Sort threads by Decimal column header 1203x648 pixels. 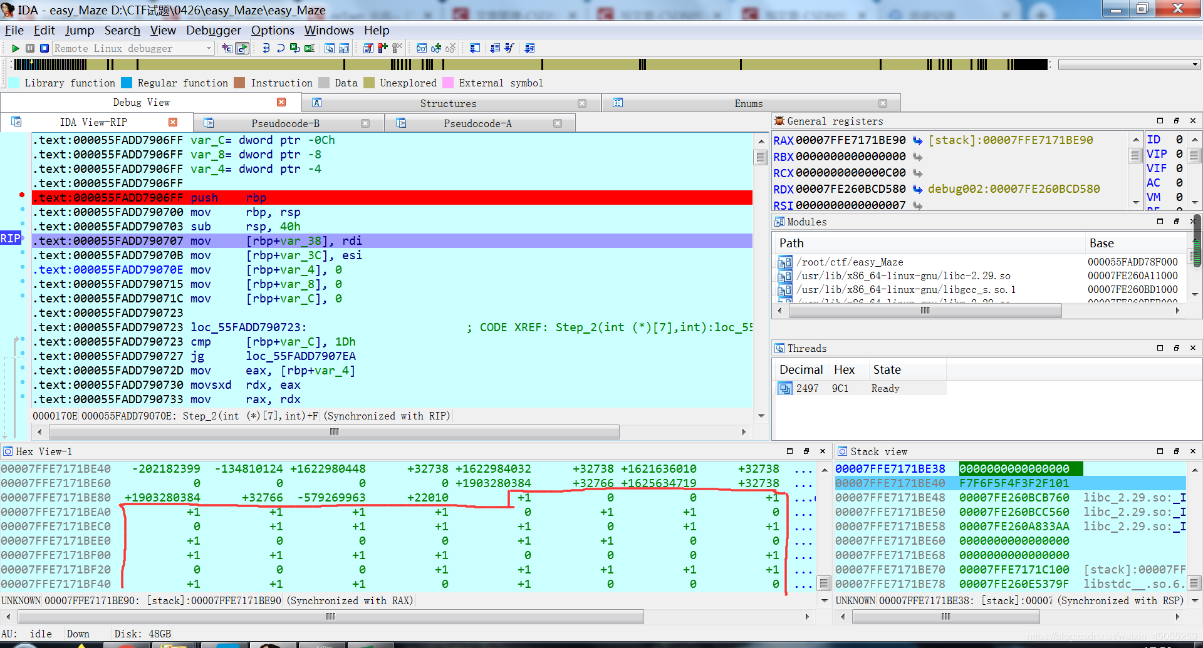click(801, 369)
